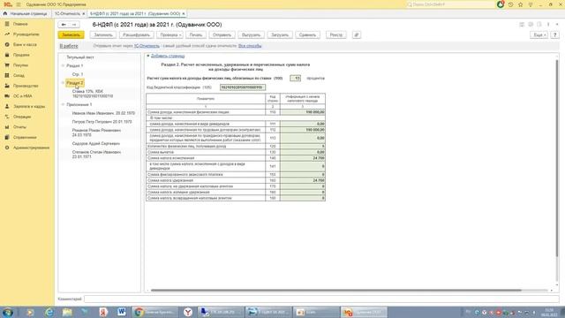Open favorites star icon
Screen dimensions: 565x318
tap(520, 4)
